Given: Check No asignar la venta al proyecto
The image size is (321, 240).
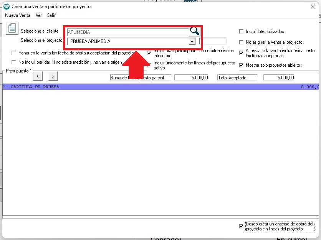Looking at the screenshot, I should pyautogui.click(x=241, y=42).
